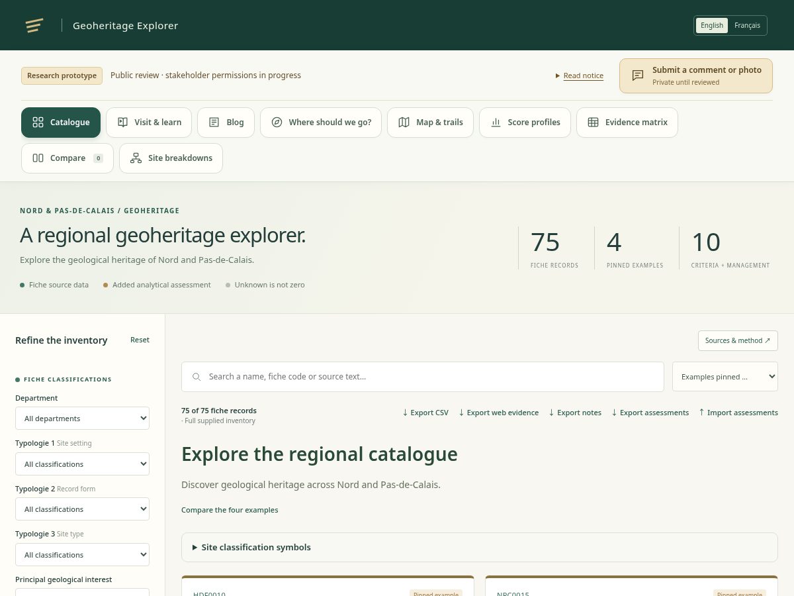The width and height of the screenshot is (794, 596).
Task: Click Export assessments
Action: [x=650, y=413]
